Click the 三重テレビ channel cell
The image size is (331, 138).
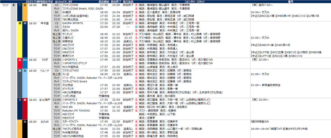click(68, 37)
